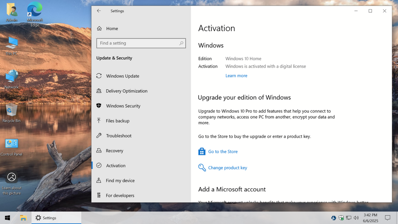Viewport: 398px width, 224px height.
Task: Click the Settings taskbar button
Action: pyautogui.click(x=56, y=218)
